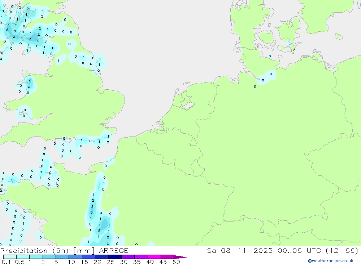Image resolution: width=361 pixels, height=264 pixels.
Task: Click the legend label 15
Action: click(x=84, y=262)
